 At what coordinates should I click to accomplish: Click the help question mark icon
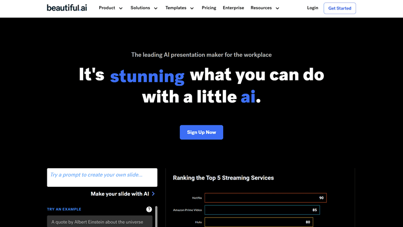pos(149,209)
